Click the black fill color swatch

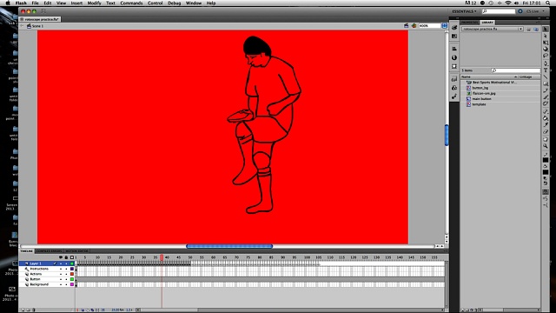pyautogui.click(x=546, y=172)
